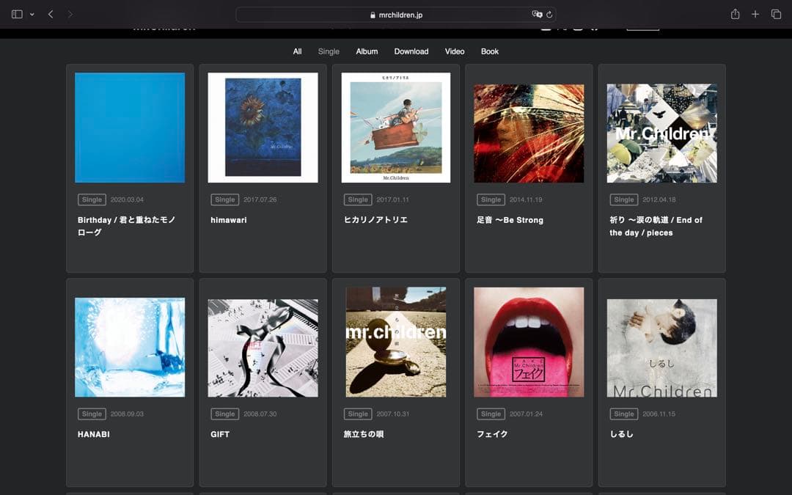
Task: Click the 旅立ちの唄 title link
Action: 364,434
